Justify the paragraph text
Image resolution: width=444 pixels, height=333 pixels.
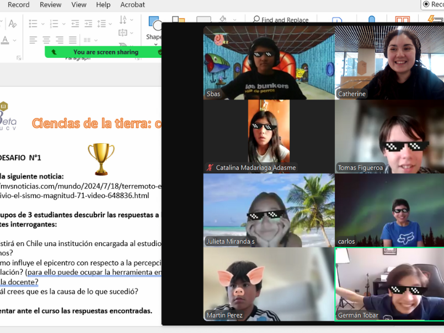tap(73, 40)
